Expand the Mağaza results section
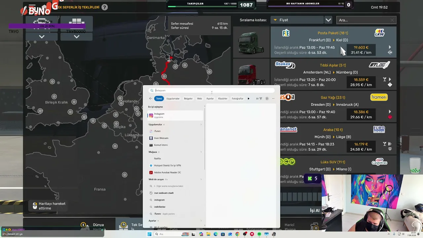Viewport: 423px width, 238px height. click(201, 152)
